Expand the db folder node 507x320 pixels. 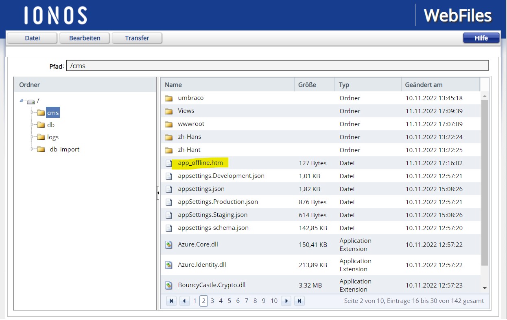tap(33, 125)
